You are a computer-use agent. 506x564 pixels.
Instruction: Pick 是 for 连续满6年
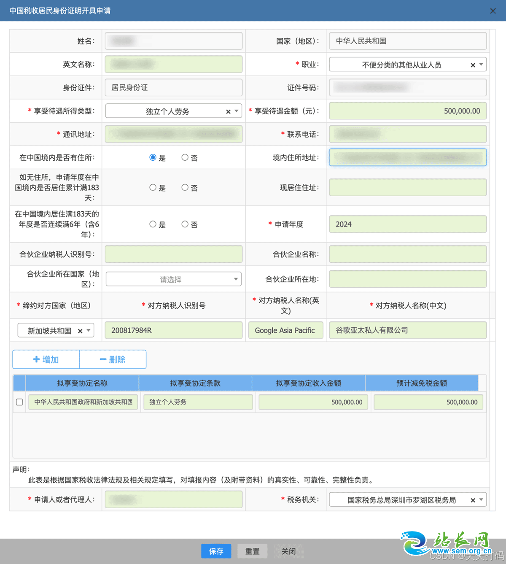153,224
